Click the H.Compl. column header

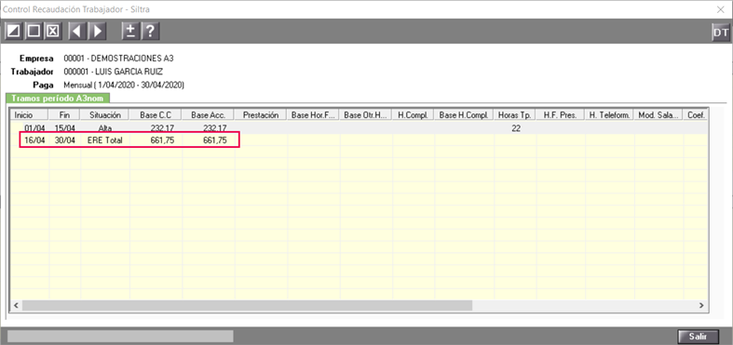click(x=414, y=114)
